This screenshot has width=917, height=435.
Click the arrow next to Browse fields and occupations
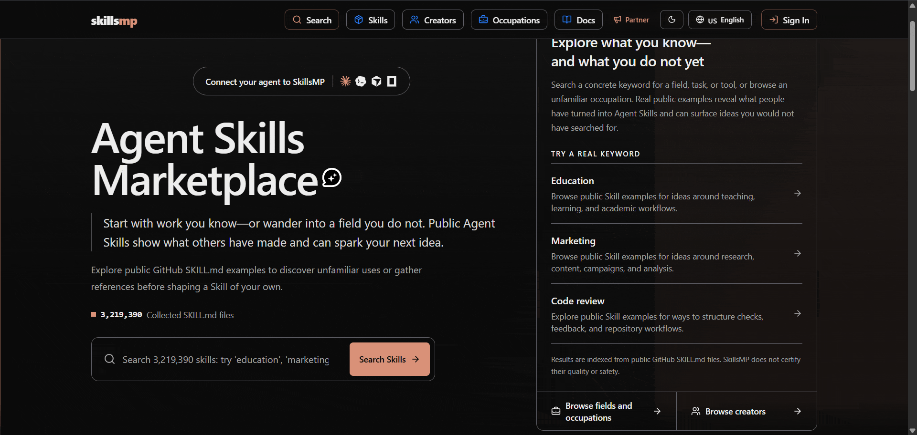tap(657, 411)
